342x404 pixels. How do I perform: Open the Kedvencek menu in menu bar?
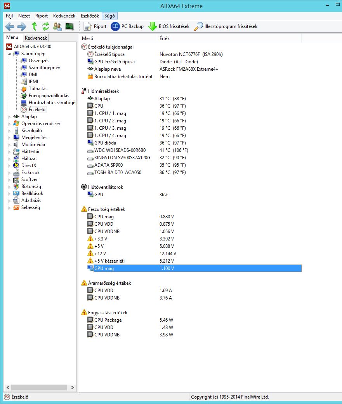click(64, 16)
